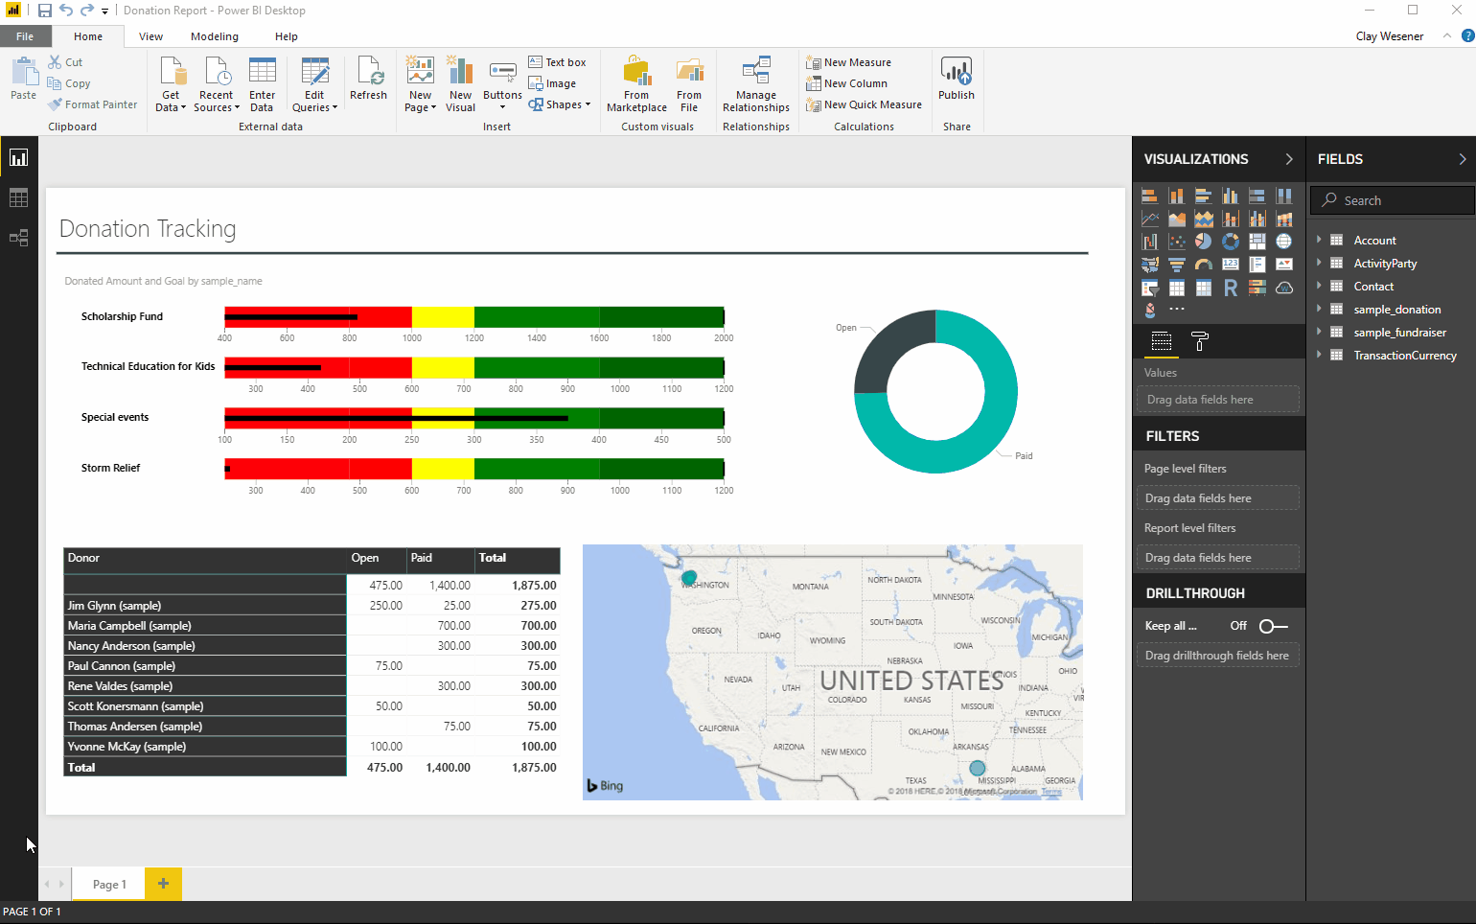Expand the Account table in Fields
The width and height of the screenshot is (1476, 924).
tap(1320, 240)
